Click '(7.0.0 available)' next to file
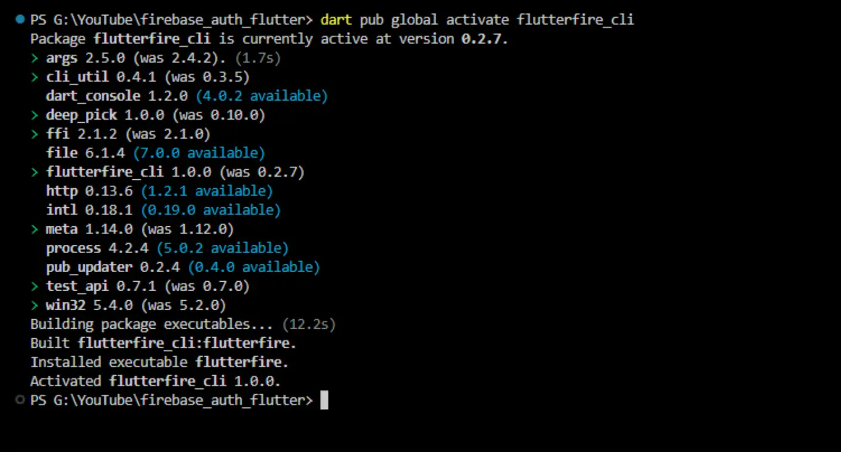The image size is (841, 455). [x=199, y=153]
